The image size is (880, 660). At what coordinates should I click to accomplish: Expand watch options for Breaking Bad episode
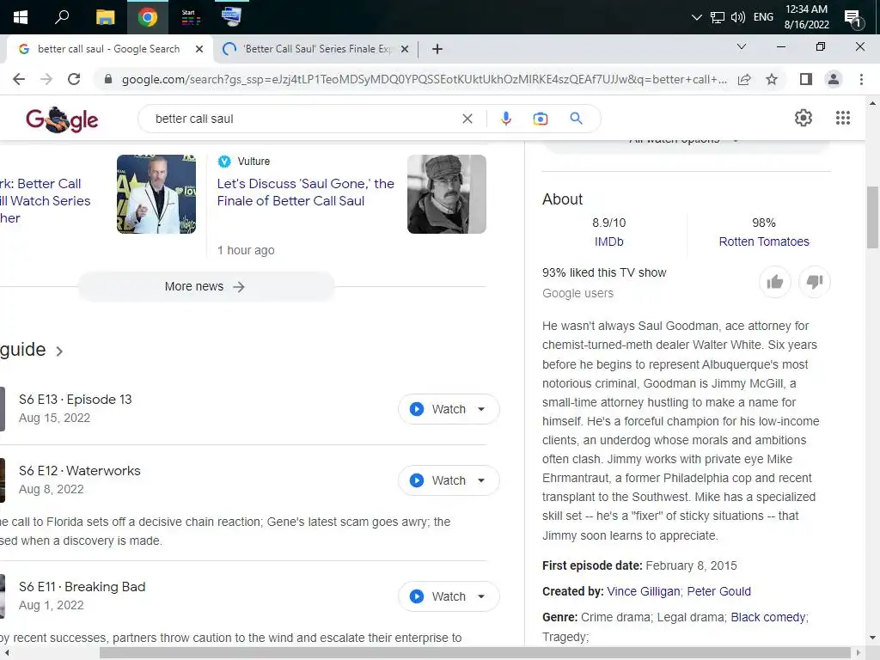(x=481, y=596)
